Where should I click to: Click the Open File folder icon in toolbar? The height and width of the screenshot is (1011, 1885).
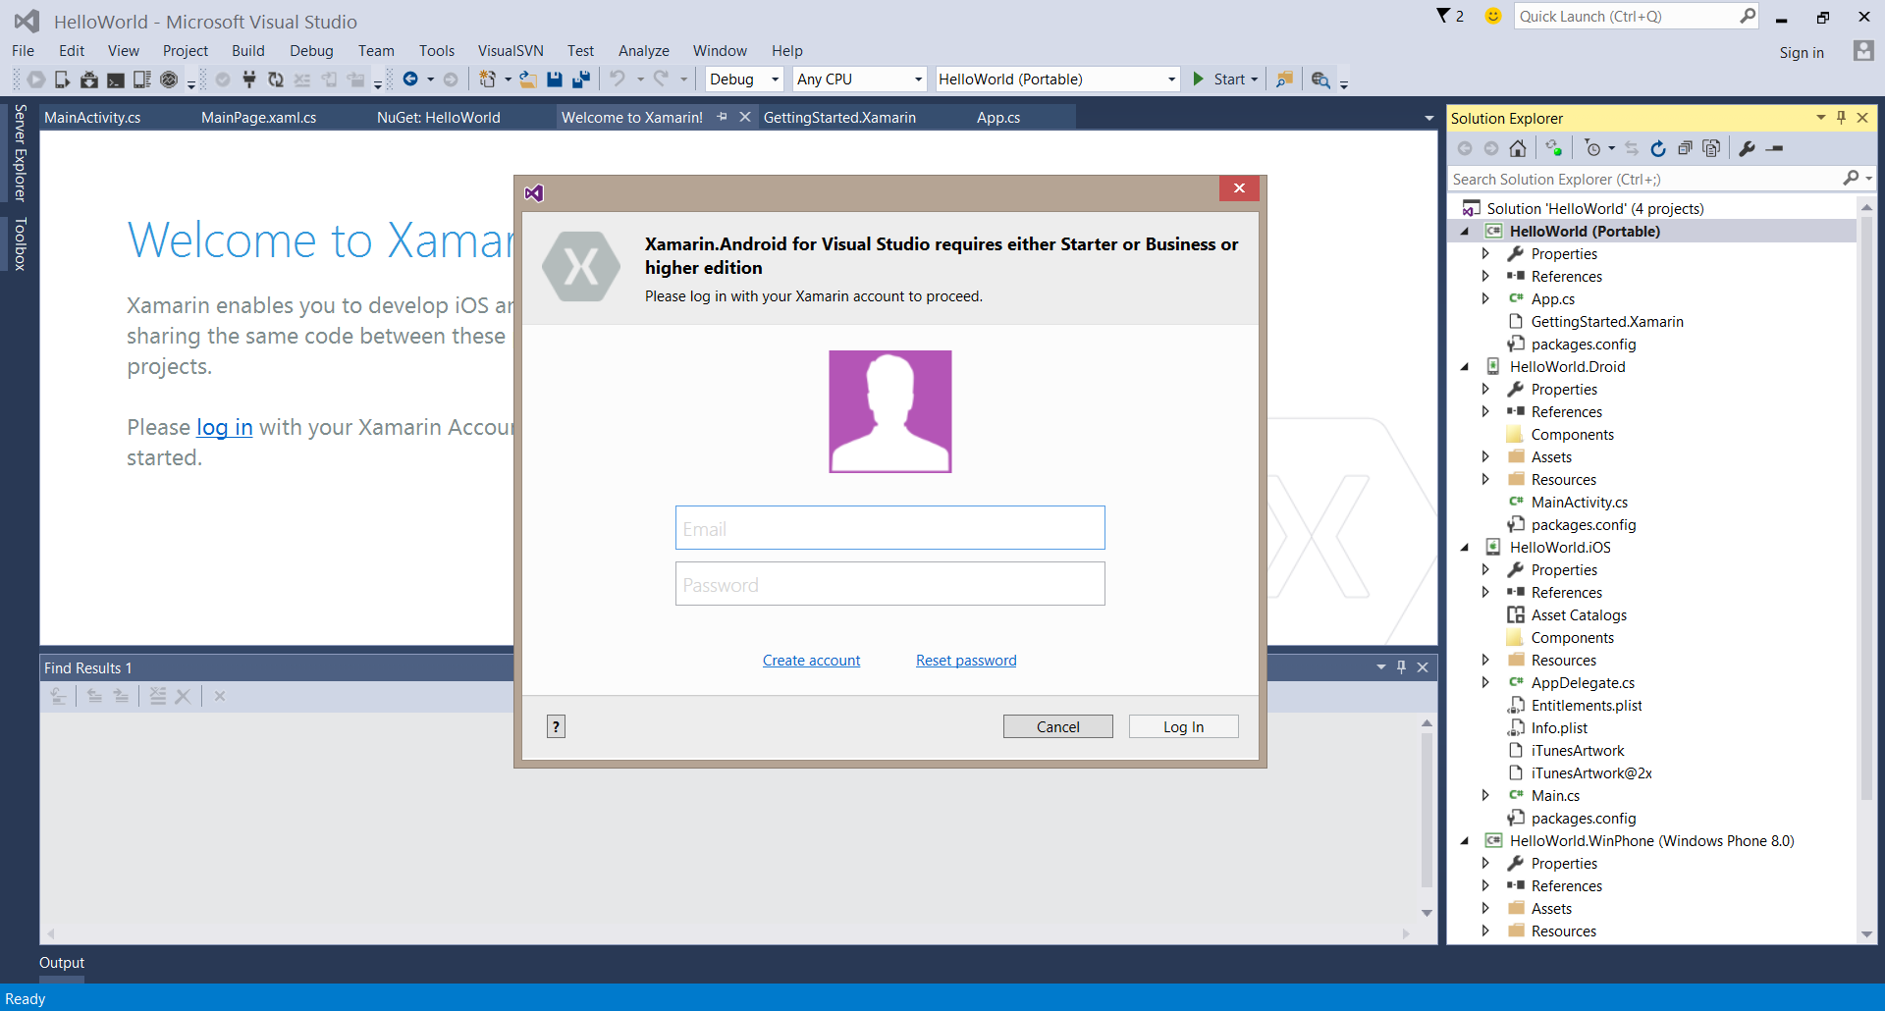tap(528, 80)
